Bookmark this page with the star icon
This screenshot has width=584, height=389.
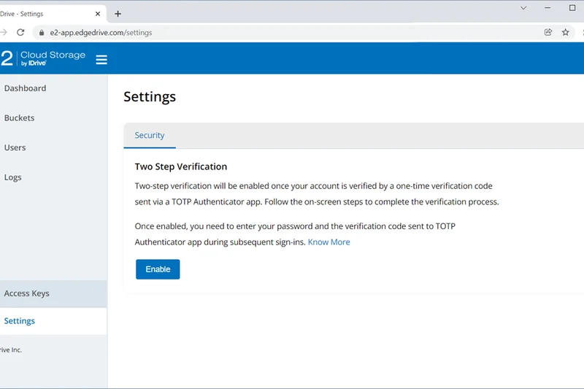[x=565, y=32]
